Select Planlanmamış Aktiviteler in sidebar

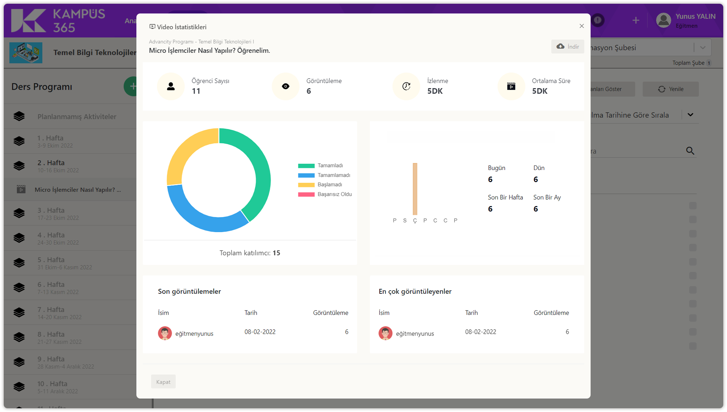click(76, 116)
